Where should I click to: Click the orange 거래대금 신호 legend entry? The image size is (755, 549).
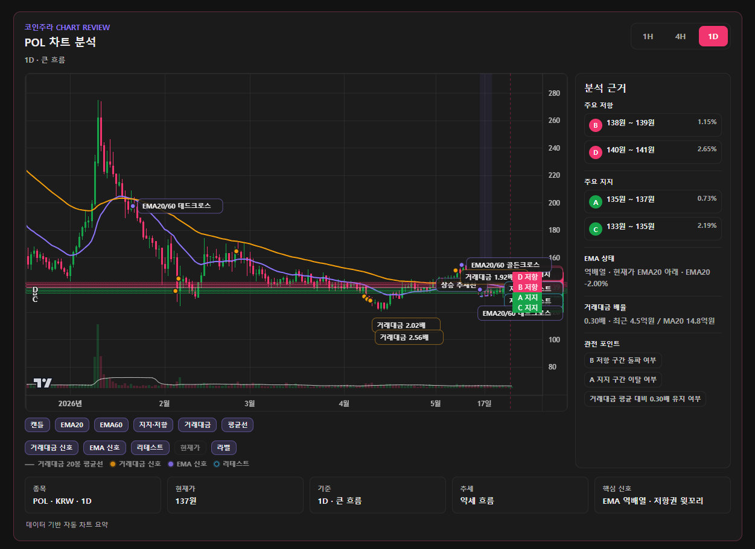click(136, 464)
